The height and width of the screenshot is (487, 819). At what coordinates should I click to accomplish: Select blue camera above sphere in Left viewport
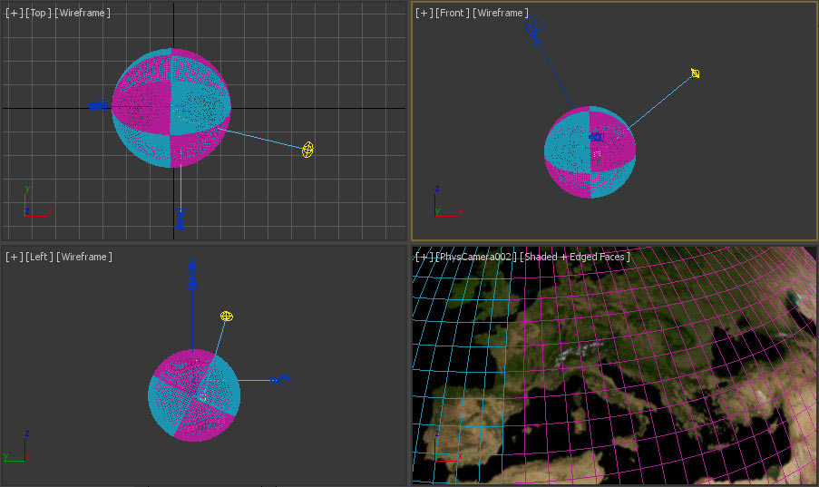pyautogui.click(x=192, y=272)
